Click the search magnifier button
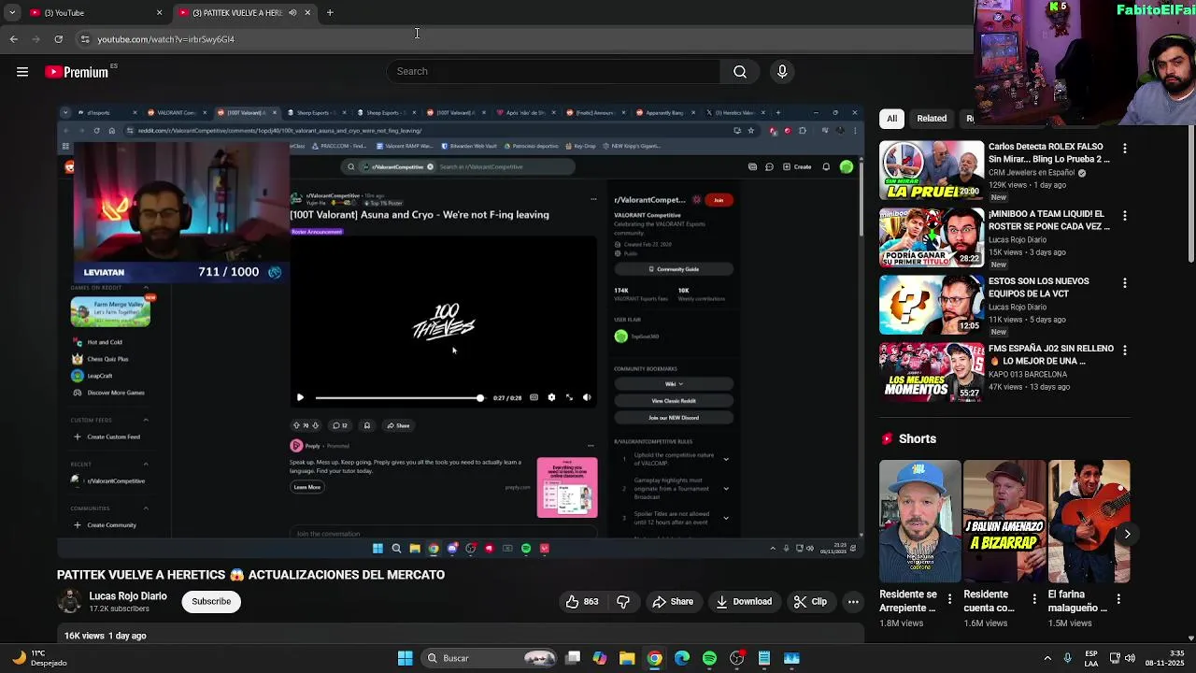The width and height of the screenshot is (1196, 673). (x=739, y=71)
